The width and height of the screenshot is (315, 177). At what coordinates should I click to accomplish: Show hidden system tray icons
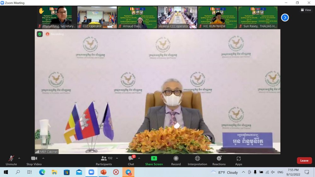tap(243, 172)
